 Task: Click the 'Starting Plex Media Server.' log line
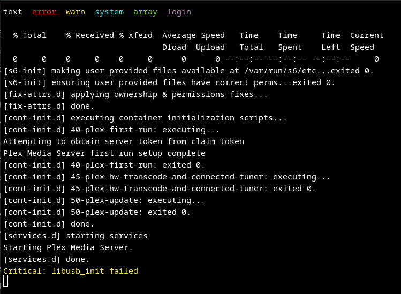pos(68,247)
